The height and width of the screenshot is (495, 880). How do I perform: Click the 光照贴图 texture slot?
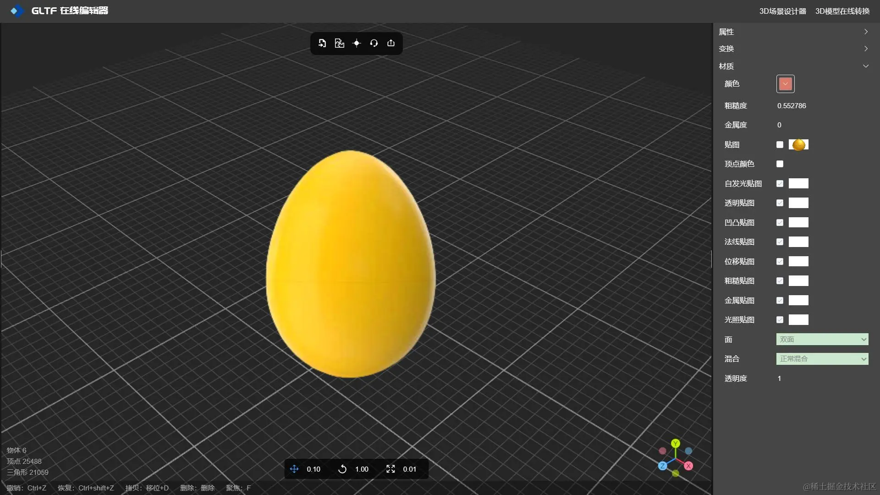point(798,320)
